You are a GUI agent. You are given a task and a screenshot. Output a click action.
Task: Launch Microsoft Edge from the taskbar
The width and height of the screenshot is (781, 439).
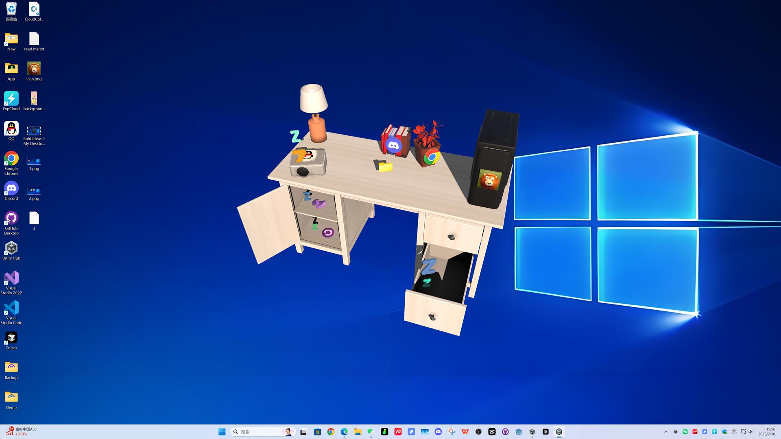[x=344, y=432]
